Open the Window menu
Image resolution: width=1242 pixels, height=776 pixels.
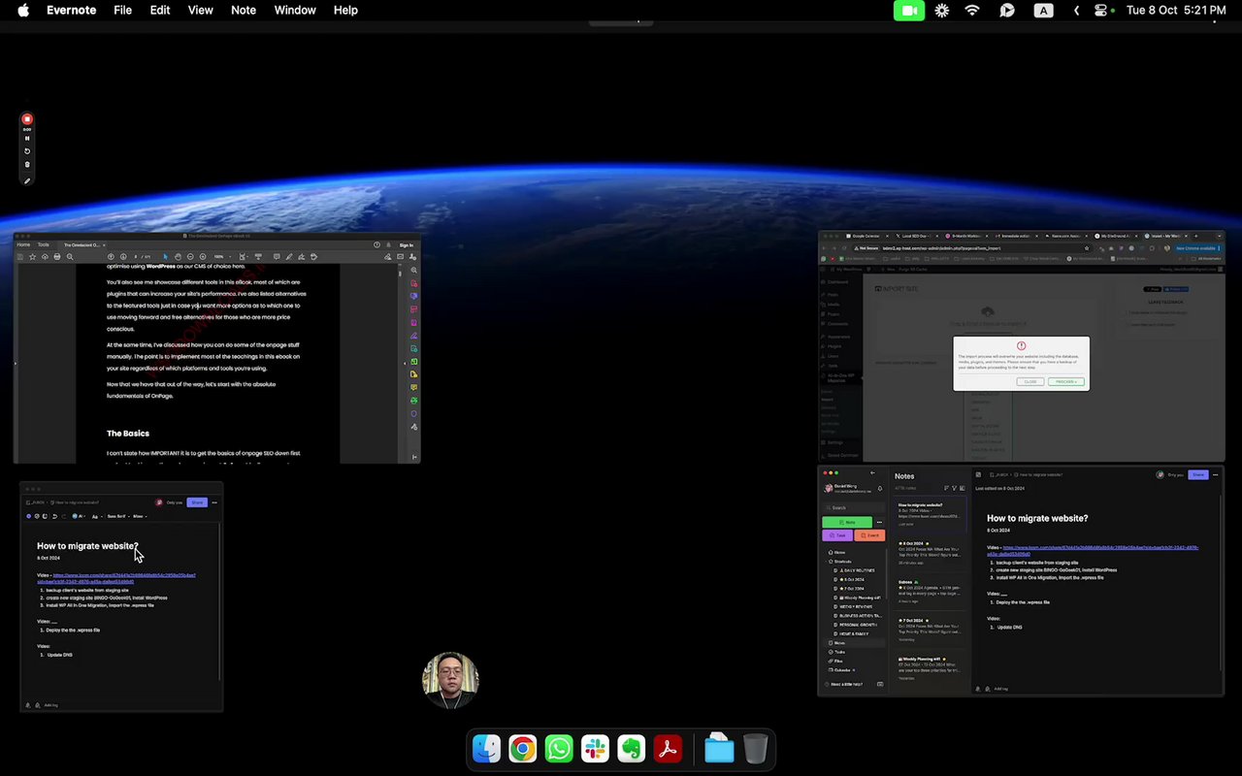pos(295,11)
